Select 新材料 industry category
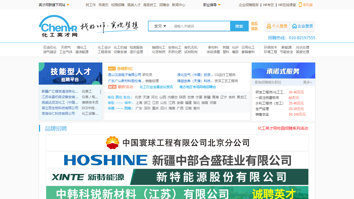 pos(213,48)
